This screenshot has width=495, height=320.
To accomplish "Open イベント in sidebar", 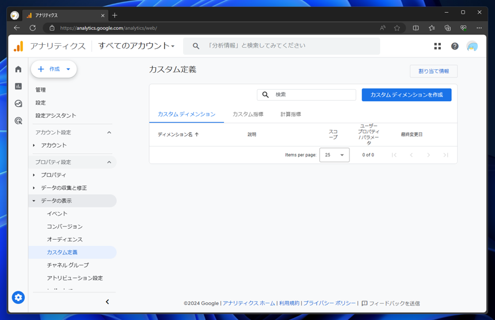I will pyautogui.click(x=57, y=214).
